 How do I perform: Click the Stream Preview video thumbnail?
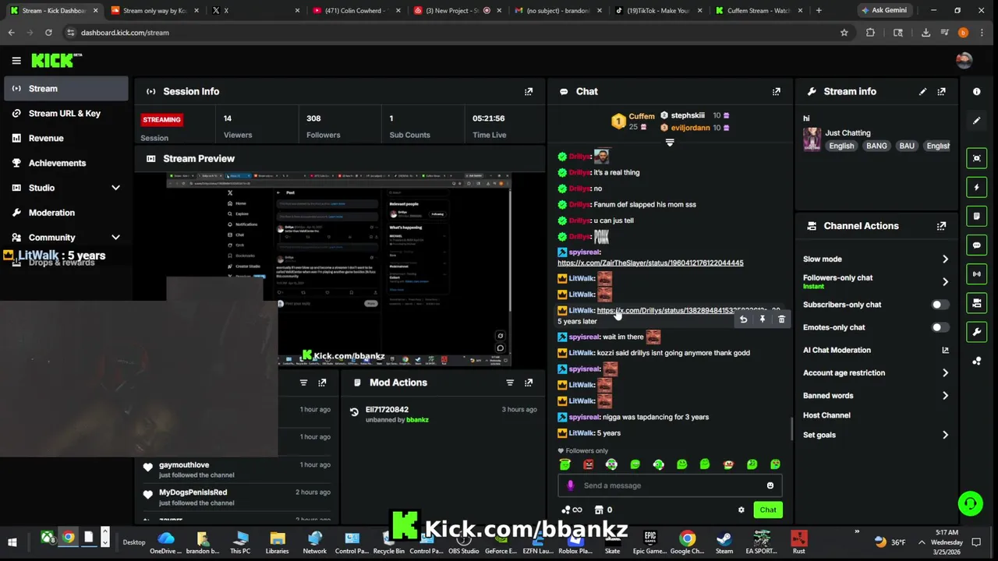(338, 270)
